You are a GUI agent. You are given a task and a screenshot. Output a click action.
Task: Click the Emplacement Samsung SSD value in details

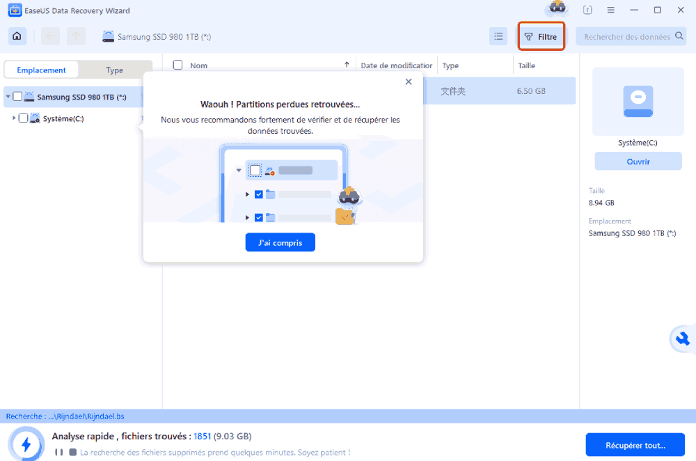click(x=632, y=233)
